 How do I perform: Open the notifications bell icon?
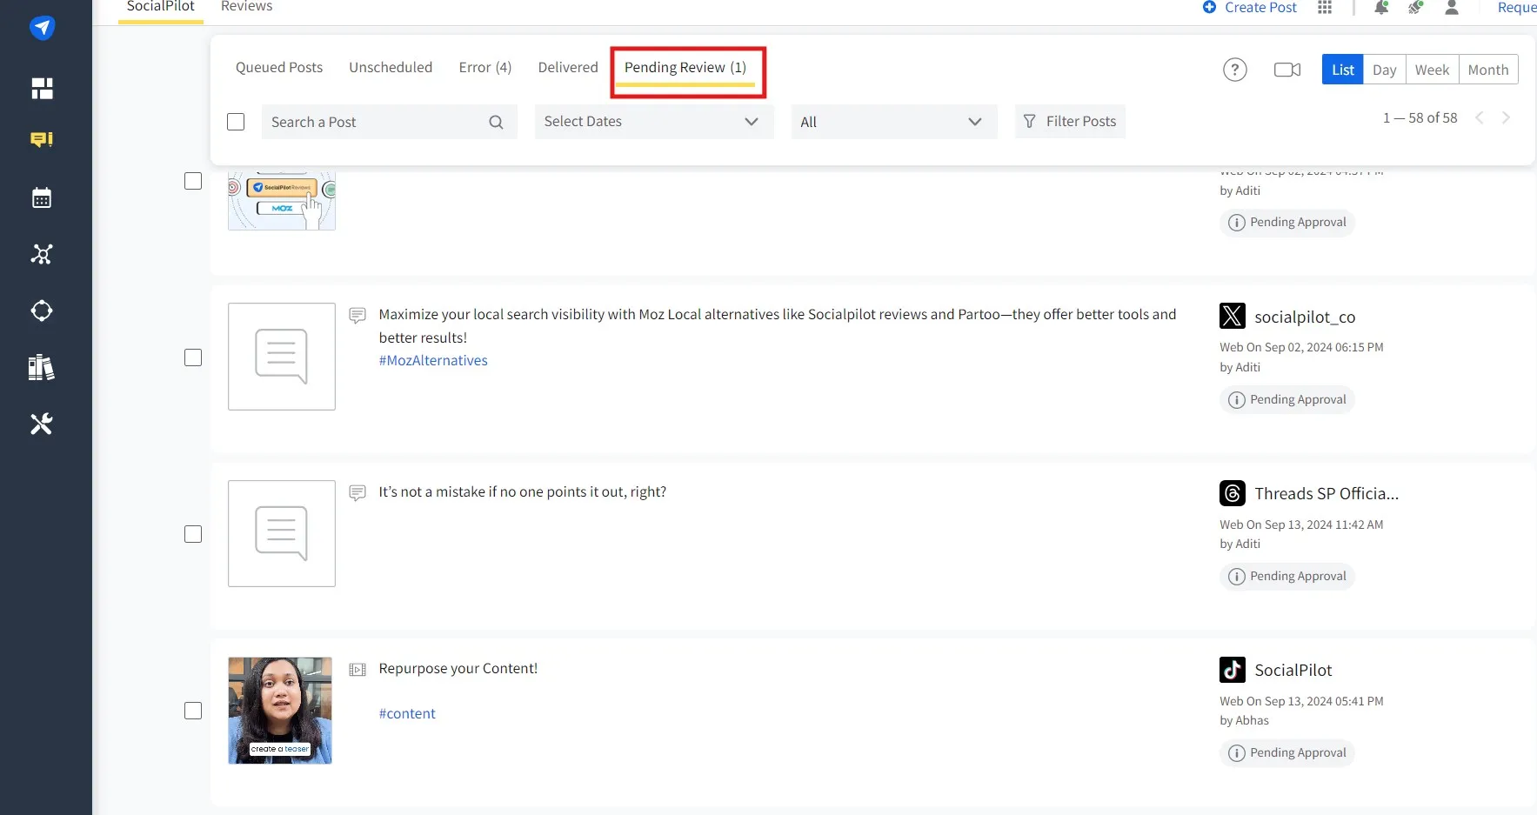[x=1380, y=8]
